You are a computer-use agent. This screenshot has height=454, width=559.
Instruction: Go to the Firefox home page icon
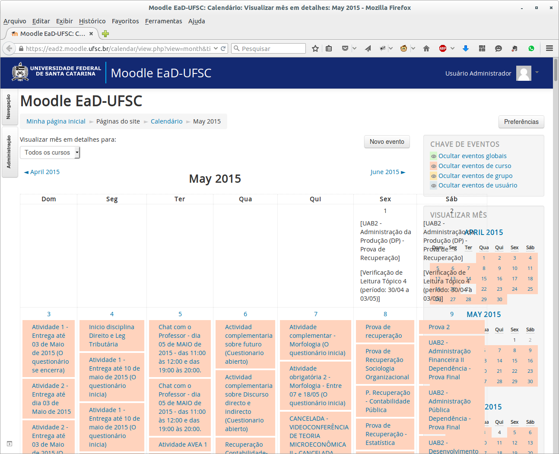pos(426,48)
